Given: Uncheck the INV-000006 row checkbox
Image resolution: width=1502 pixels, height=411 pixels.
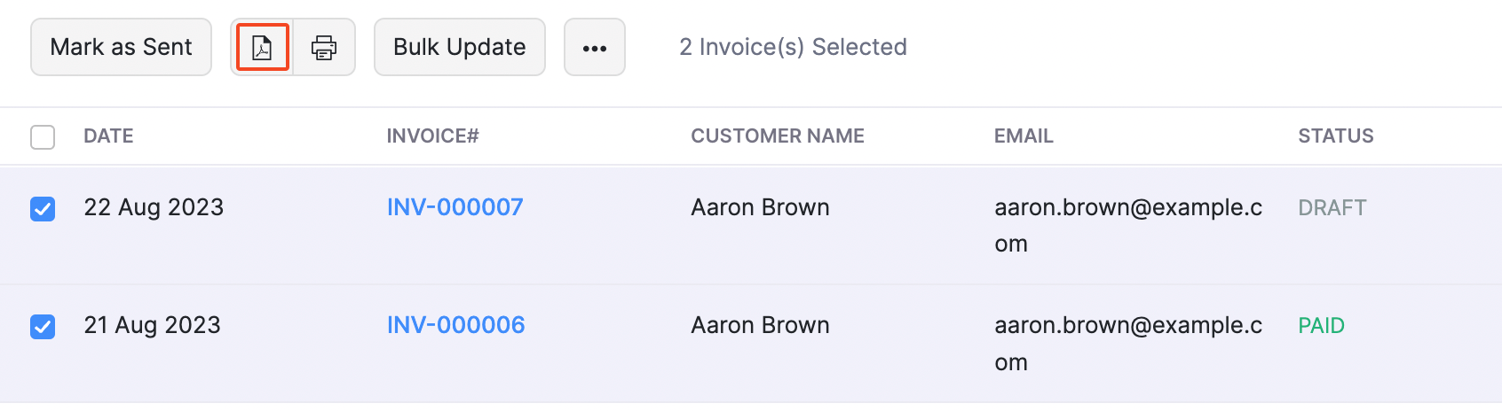Looking at the screenshot, I should (43, 327).
